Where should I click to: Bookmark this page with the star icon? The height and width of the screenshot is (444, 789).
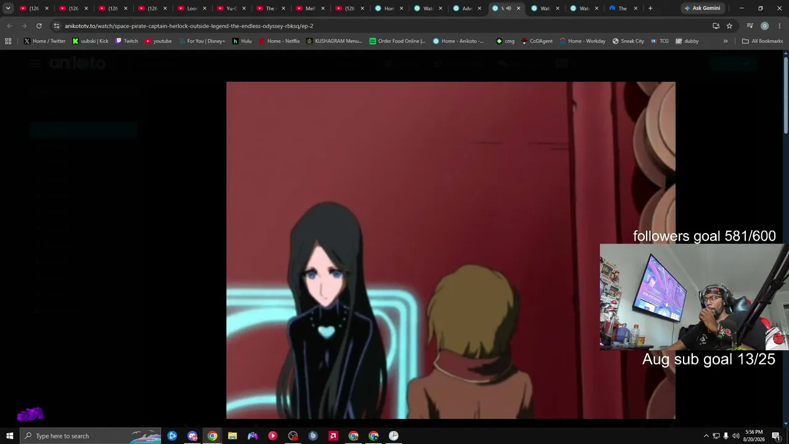(729, 26)
